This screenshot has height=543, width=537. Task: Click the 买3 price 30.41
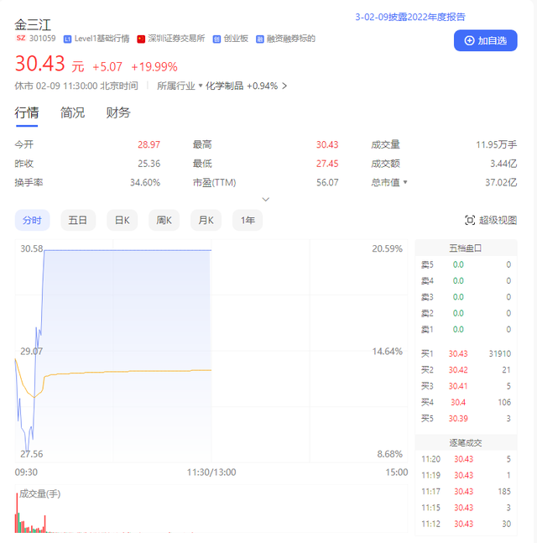tap(458, 386)
